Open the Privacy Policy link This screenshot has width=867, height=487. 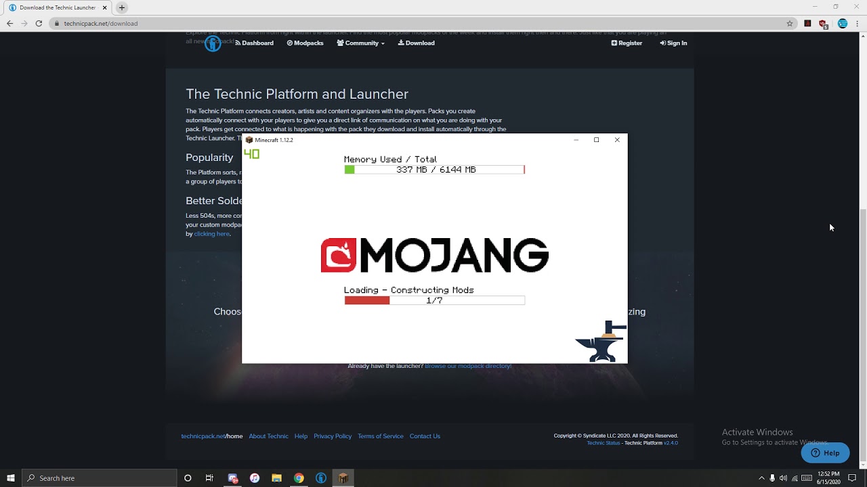pyautogui.click(x=333, y=436)
